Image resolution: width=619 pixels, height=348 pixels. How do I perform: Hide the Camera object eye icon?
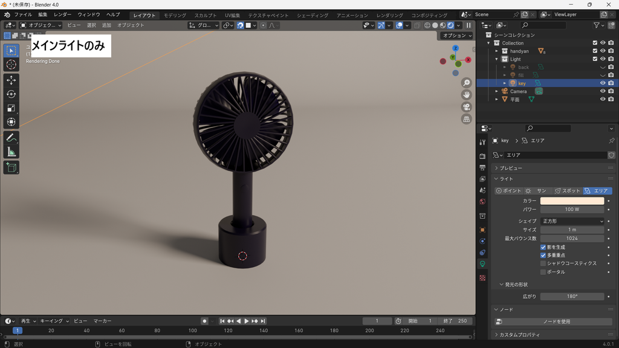603,91
